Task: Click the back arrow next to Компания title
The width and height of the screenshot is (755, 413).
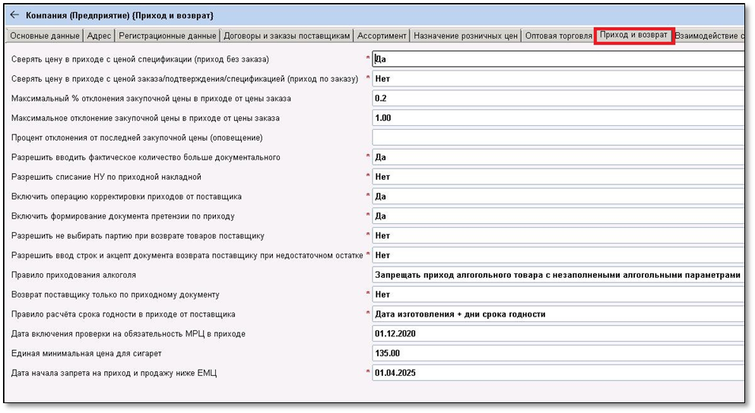Action: (14, 14)
